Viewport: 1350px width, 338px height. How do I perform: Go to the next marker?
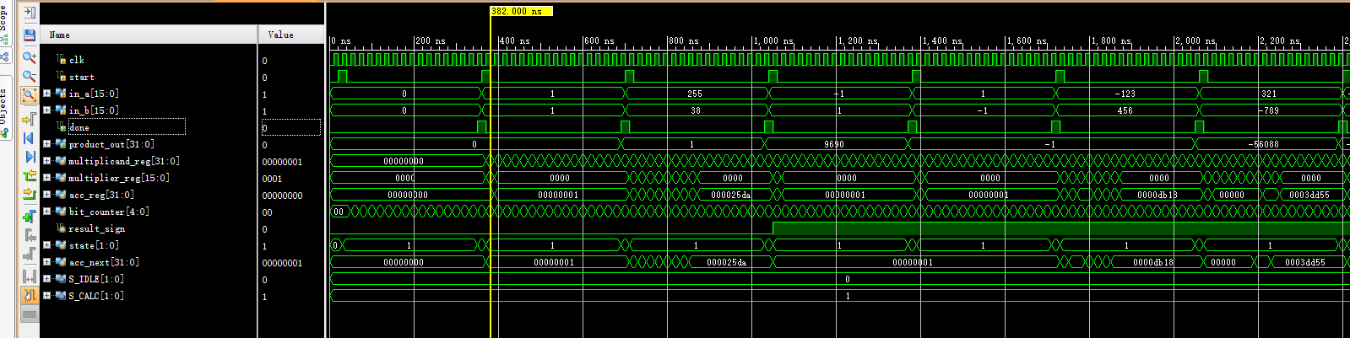coord(30,255)
